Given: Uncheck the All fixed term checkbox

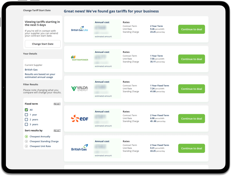Looking at the screenshot, I should [x=26, y=110].
